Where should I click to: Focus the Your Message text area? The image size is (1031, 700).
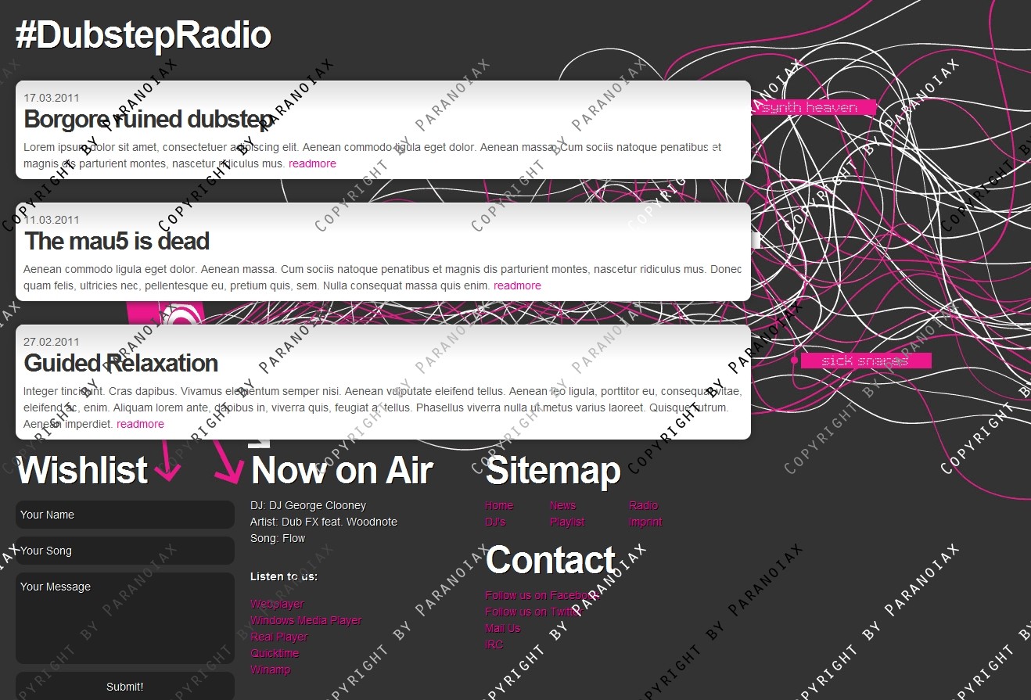125,618
